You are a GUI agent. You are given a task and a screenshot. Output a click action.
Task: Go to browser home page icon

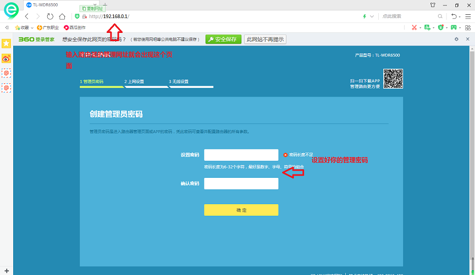pyautogui.click(x=62, y=16)
